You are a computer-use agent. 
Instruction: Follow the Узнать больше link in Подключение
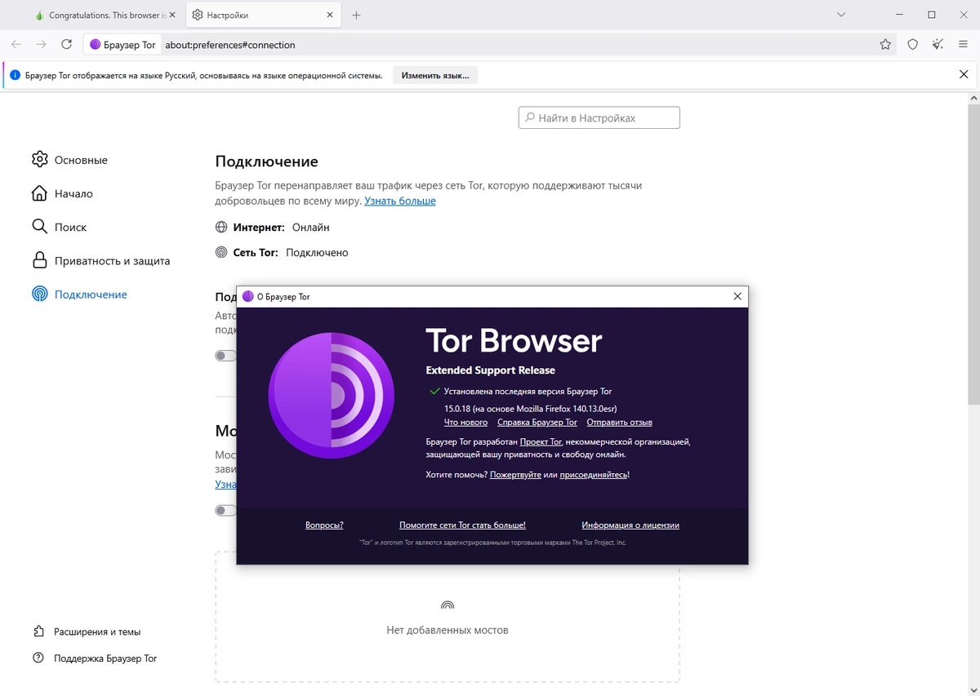(x=400, y=201)
